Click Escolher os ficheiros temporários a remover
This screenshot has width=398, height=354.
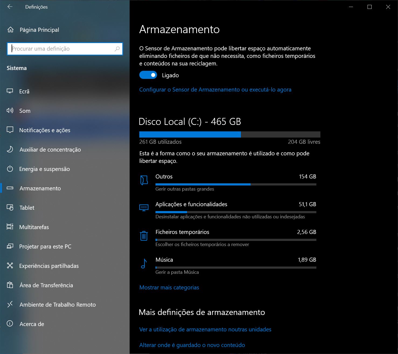pos(202,244)
